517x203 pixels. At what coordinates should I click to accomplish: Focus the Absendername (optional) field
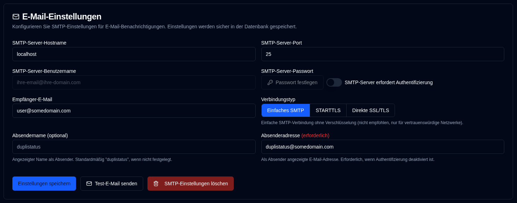pos(134,147)
